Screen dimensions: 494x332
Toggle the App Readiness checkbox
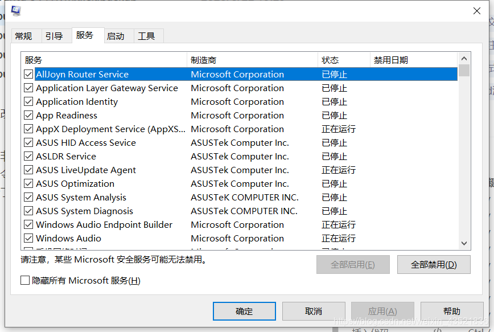(28, 116)
